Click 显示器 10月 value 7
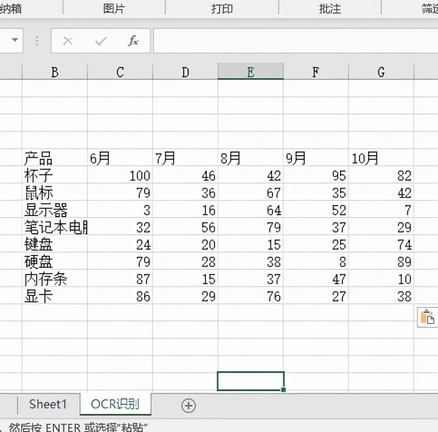 tap(381, 209)
